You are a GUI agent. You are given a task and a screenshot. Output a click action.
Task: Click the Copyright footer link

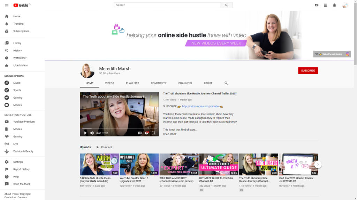point(25,194)
